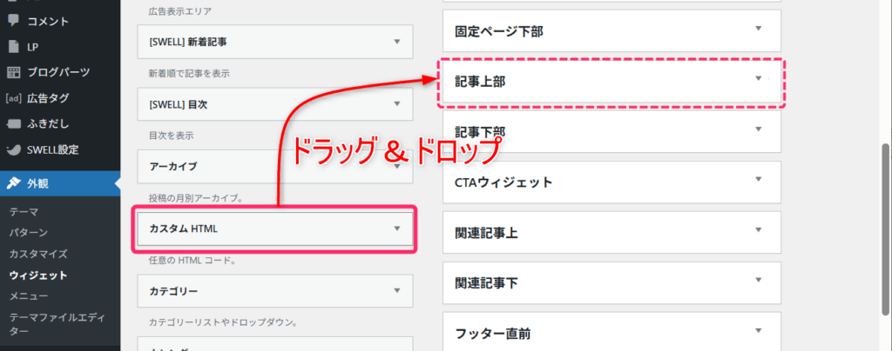892x351 pixels.
Task: Click the SWELL設定 swoosh icon
Action: [13, 149]
